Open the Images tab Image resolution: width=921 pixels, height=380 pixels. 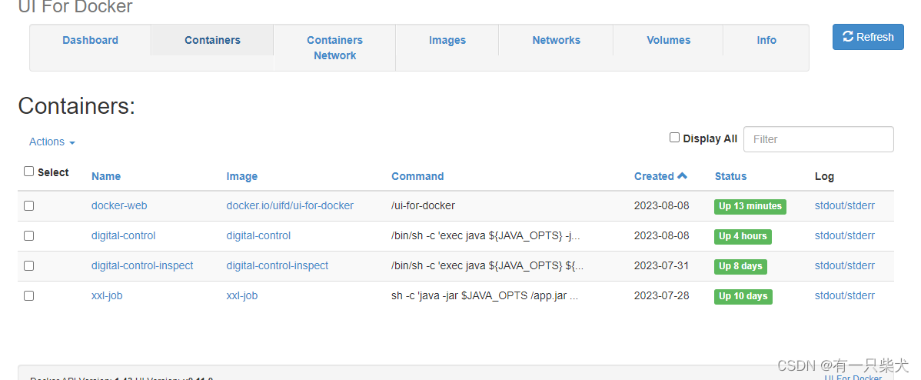447,40
